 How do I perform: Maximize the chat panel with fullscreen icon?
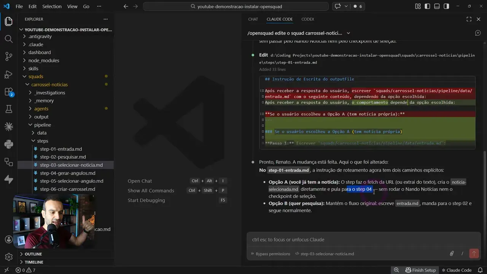469,19
